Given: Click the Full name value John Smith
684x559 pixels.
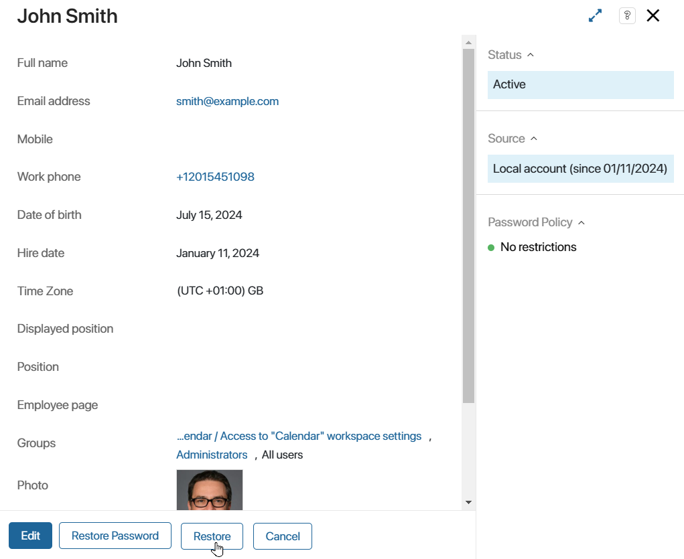Looking at the screenshot, I should coord(204,63).
